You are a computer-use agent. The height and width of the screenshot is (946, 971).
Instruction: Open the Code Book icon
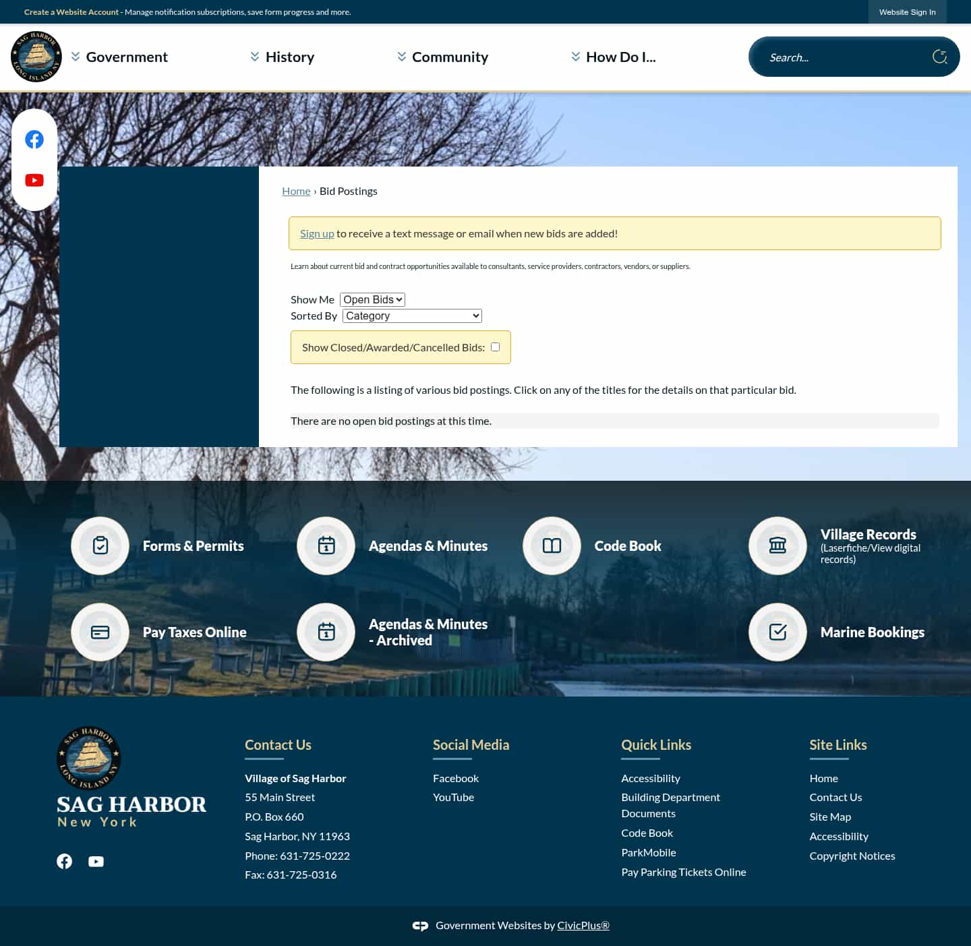click(x=552, y=545)
